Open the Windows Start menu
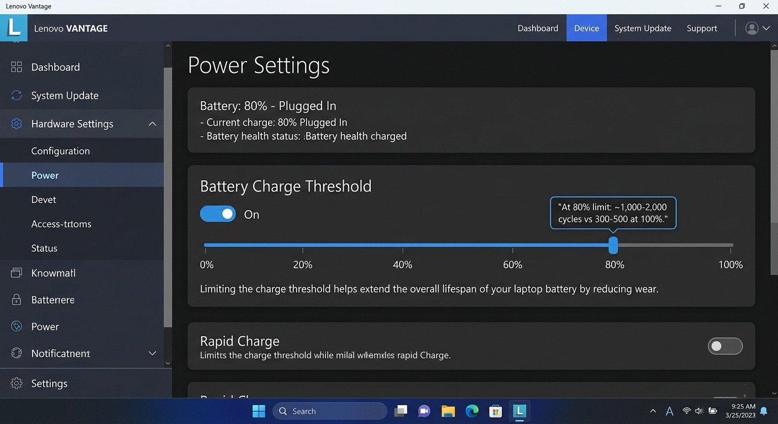This screenshot has width=778, height=424. (259, 411)
